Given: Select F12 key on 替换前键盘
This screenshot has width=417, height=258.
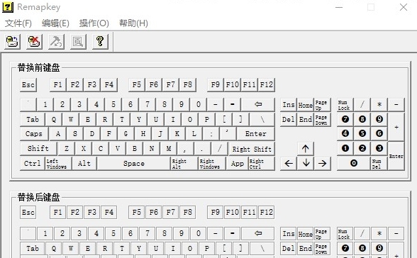Looking at the screenshot, I should coord(267,85).
